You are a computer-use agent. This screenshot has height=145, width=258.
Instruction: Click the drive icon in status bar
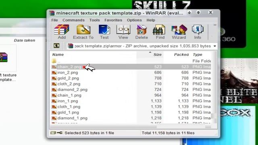coord(53,133)
